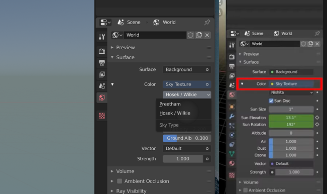Uncheck the Sun Disc checkbox

click(x=271, y=101)
